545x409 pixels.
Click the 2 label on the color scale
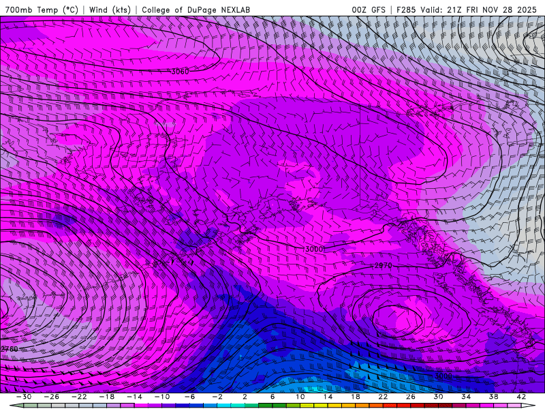245,397
